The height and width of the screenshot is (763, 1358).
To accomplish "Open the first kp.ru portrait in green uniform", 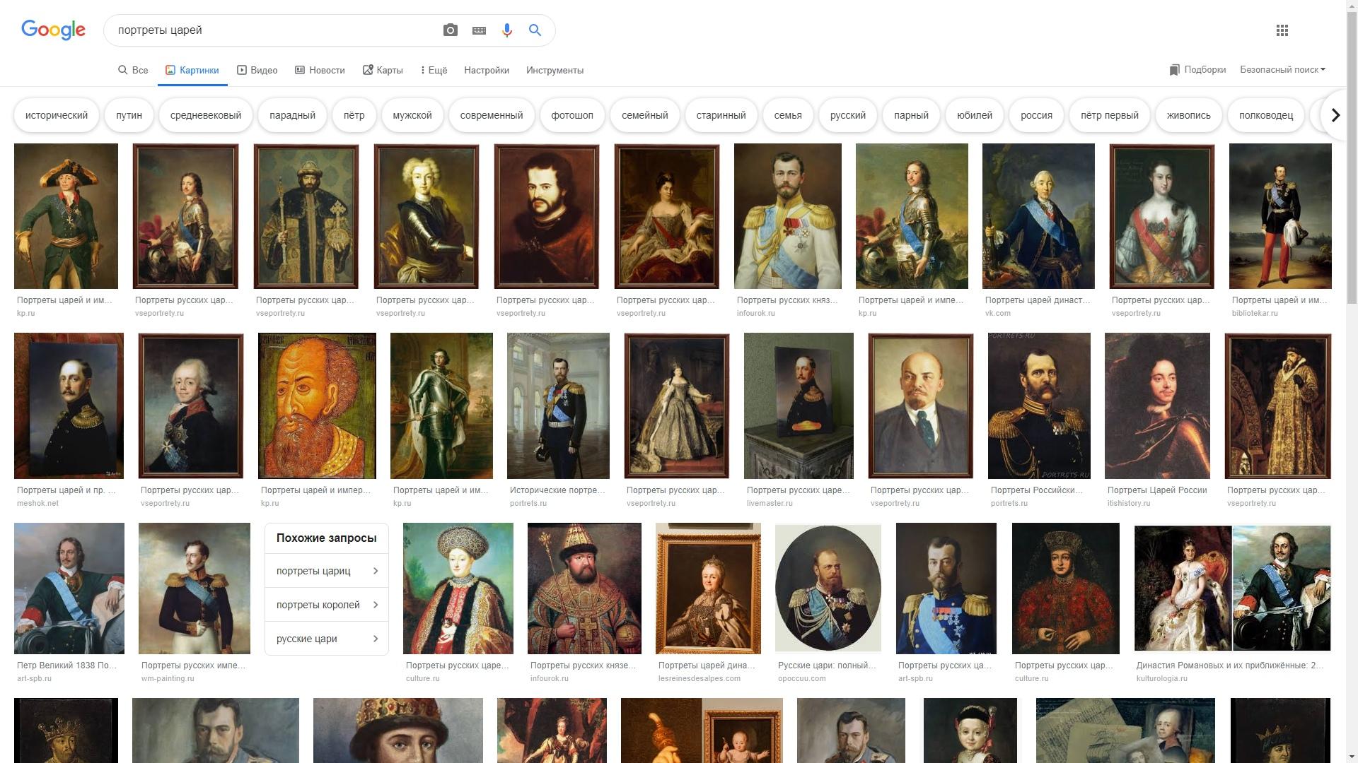I will [66, 216].
